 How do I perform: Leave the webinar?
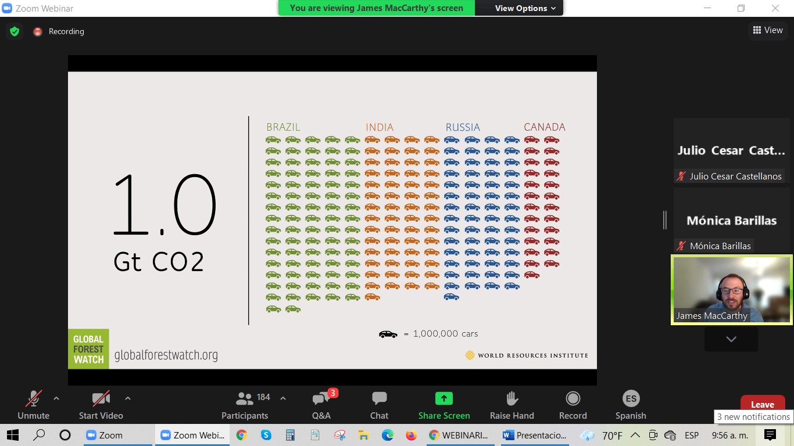[762, 404]
